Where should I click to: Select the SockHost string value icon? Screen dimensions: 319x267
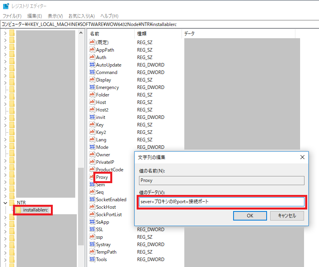click(92, 207)
